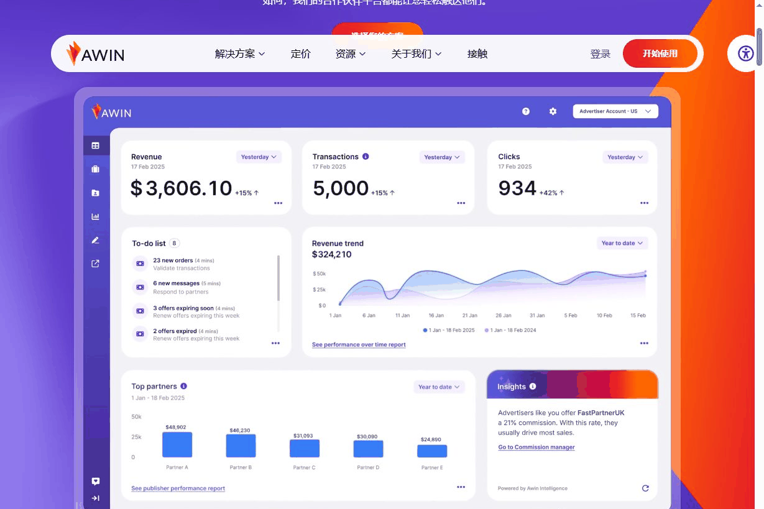Image resolution: width=764 pixels, height=509 pixels.
Task: Click the To-do list count badge 8
Action: point(175,243)
